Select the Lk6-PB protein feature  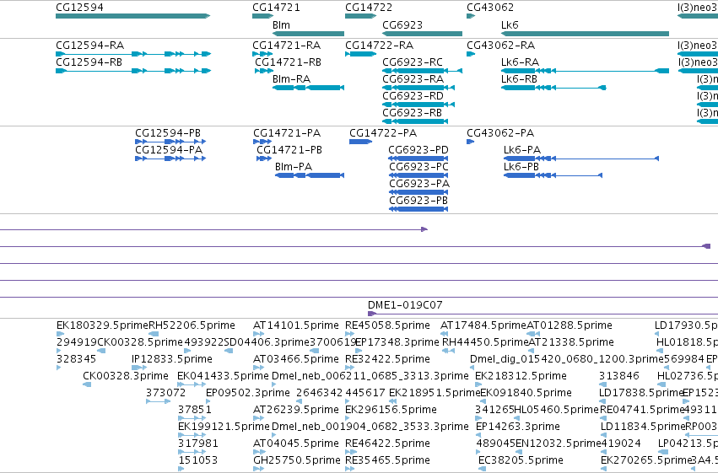point(553,175)
